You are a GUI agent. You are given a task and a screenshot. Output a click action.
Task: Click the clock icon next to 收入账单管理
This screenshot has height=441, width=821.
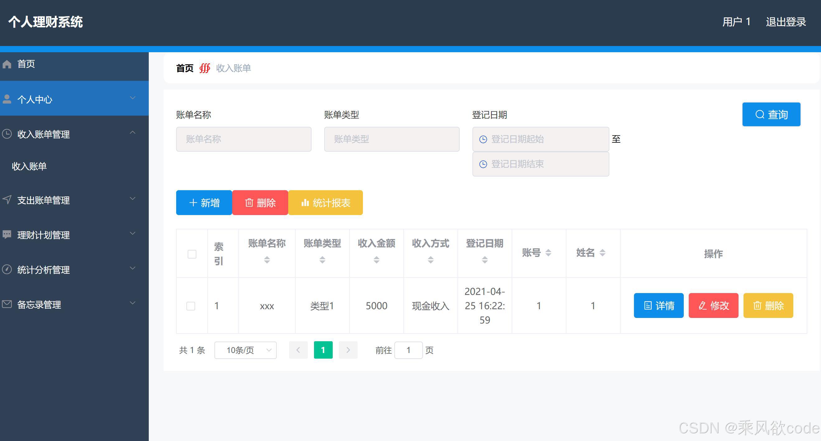pos(7,133)
